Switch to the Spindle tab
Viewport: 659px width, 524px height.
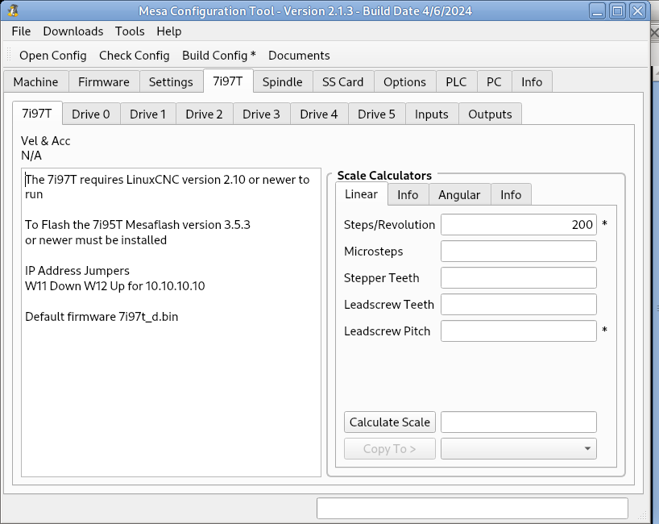283,81
